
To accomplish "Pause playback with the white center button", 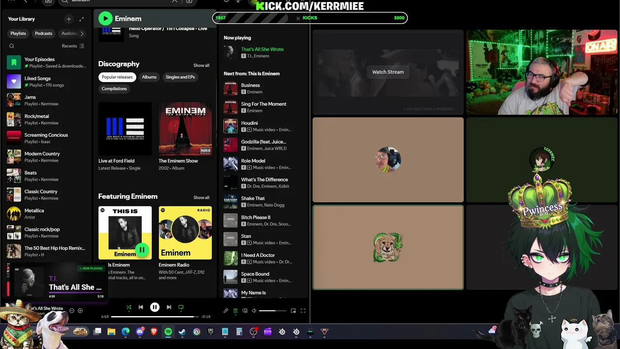I will click(155, 307).
